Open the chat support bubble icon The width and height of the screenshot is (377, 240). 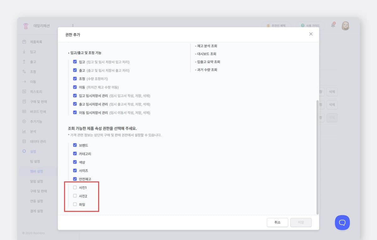(x=342, y=222)
